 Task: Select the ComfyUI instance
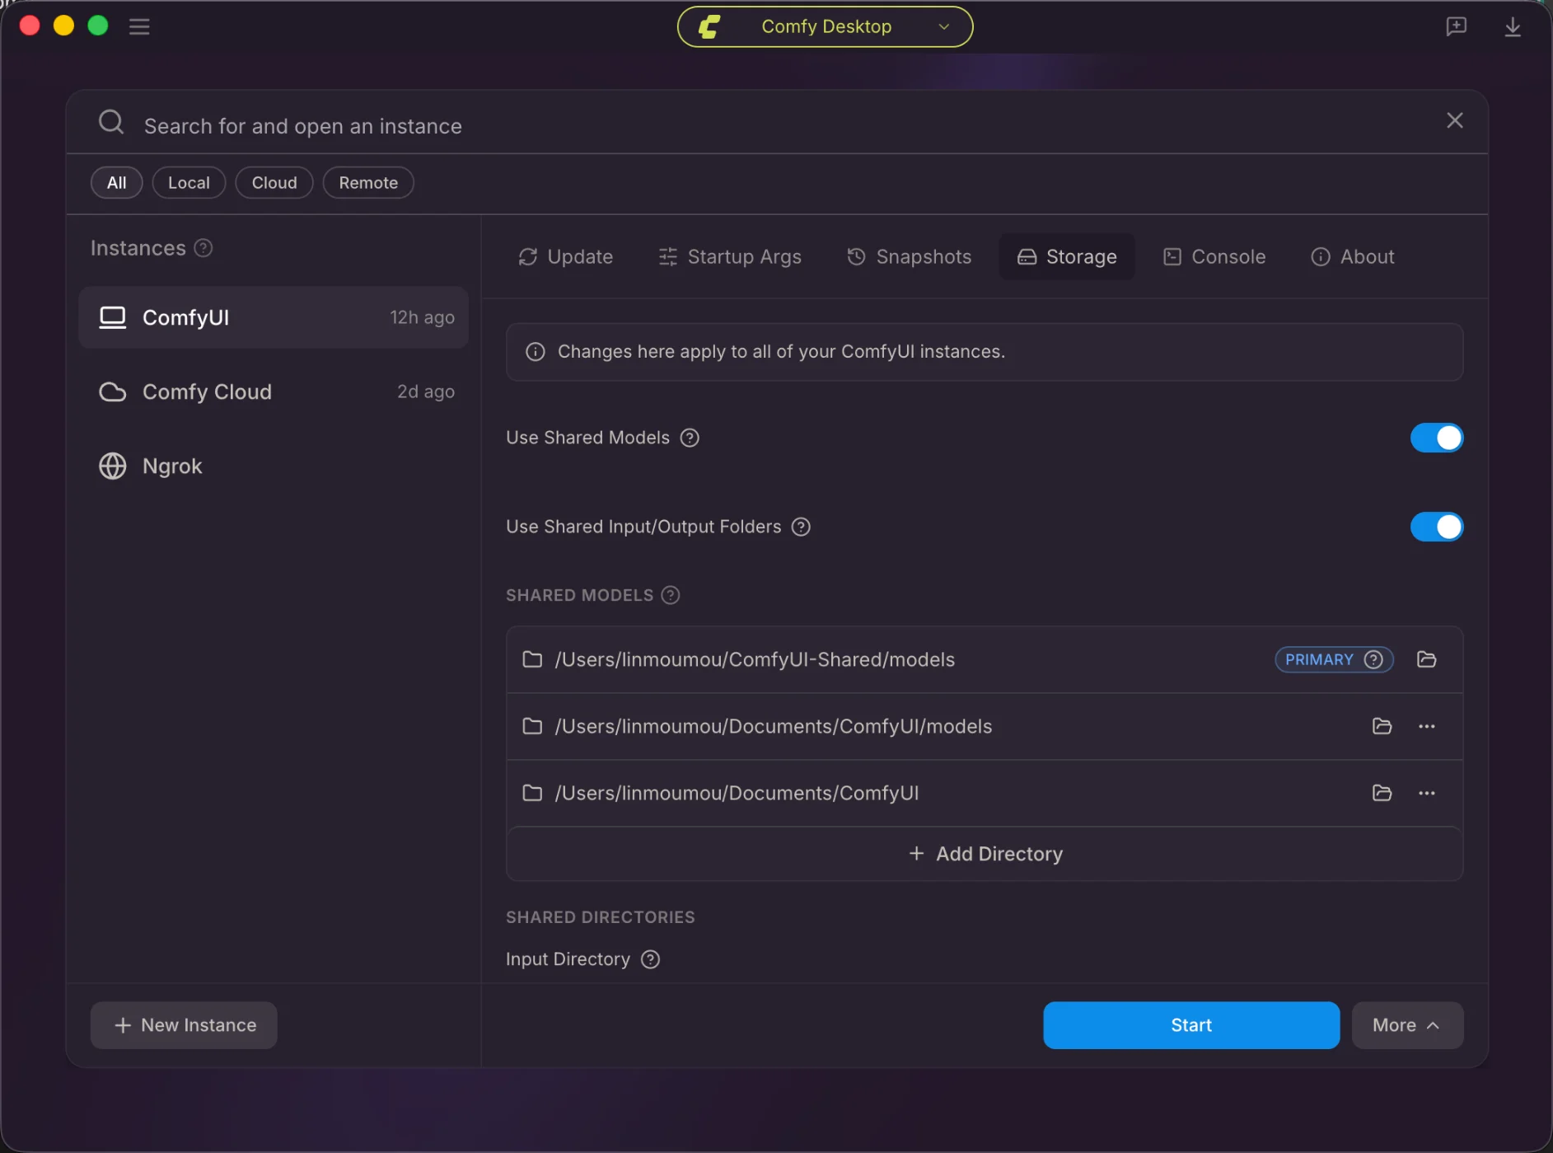pos(274,317)
